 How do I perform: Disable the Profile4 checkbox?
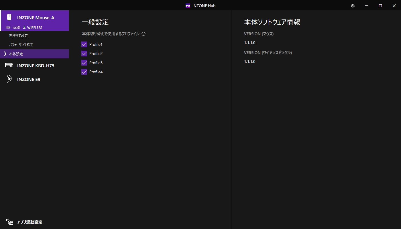(84, 72)
